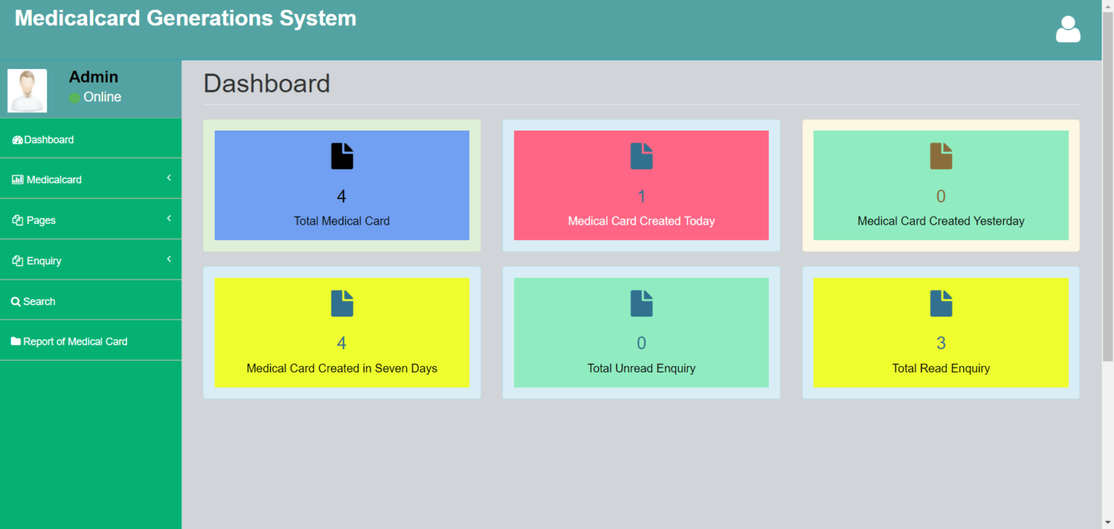Click the green Online indicator beside Admin

pos(73,96)
